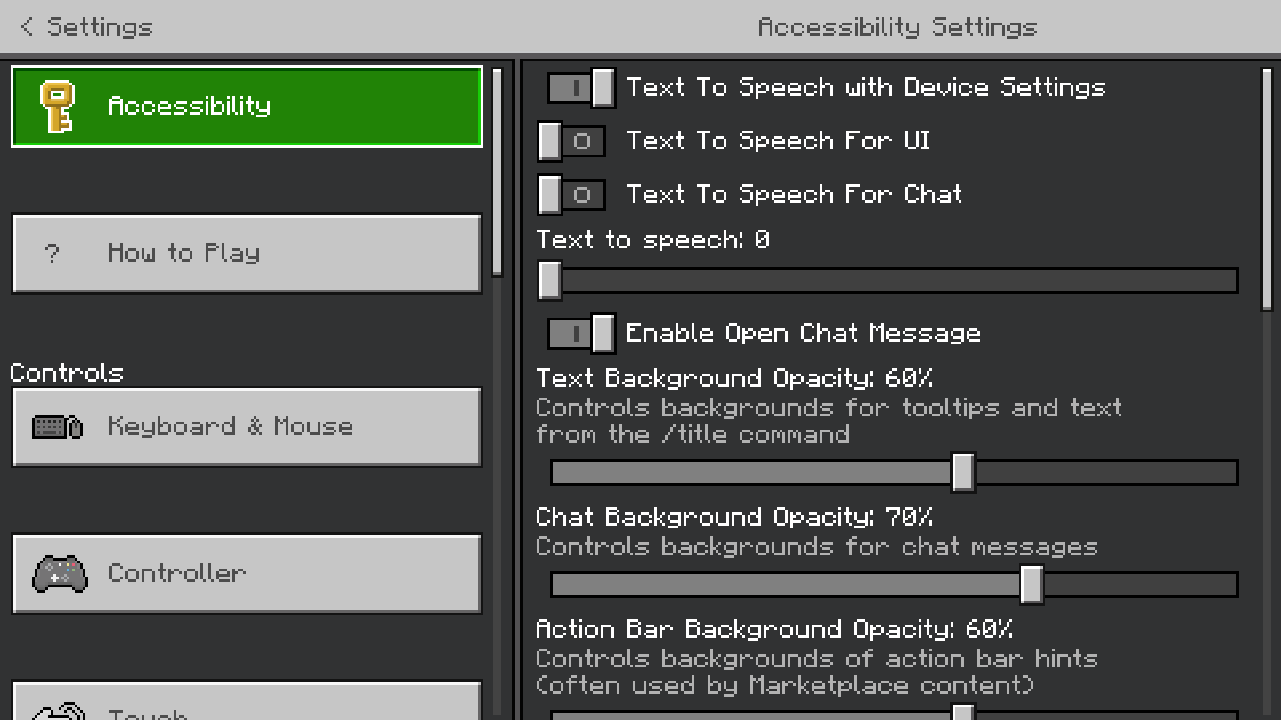Toggle Text To Speech with Device Settings
1281x720 pixels.
coord(581,87)
